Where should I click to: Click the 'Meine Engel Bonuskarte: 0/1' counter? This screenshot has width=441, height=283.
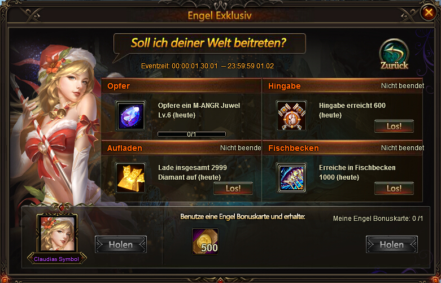[378, 219]
